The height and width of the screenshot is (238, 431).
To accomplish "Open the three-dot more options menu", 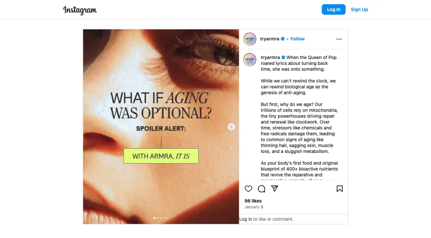I will pos(339,39).
